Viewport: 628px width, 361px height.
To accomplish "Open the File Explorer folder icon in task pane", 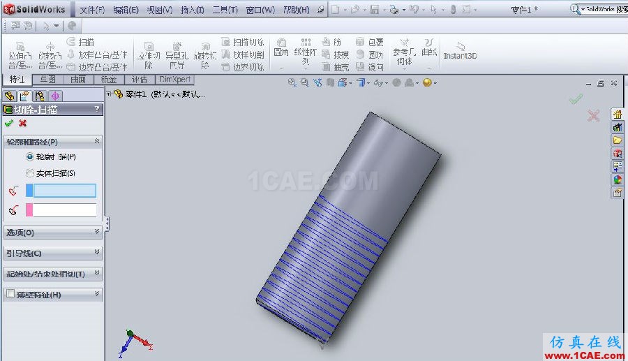I will tap(618, 140).
